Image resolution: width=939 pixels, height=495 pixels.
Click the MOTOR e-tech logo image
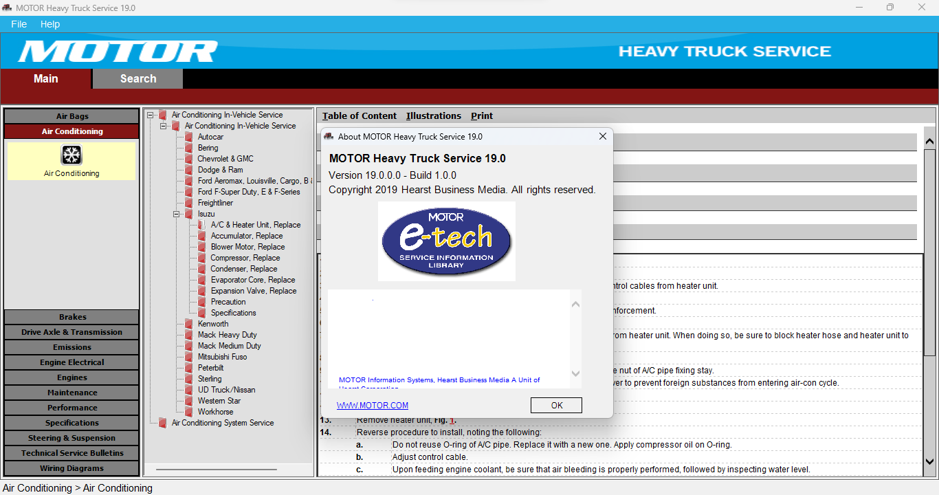(x=447, y=241)
